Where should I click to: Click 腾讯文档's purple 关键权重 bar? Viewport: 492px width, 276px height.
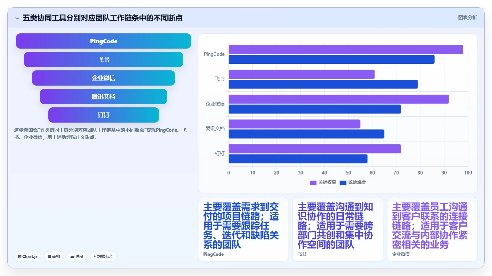(x=294, y=124)
